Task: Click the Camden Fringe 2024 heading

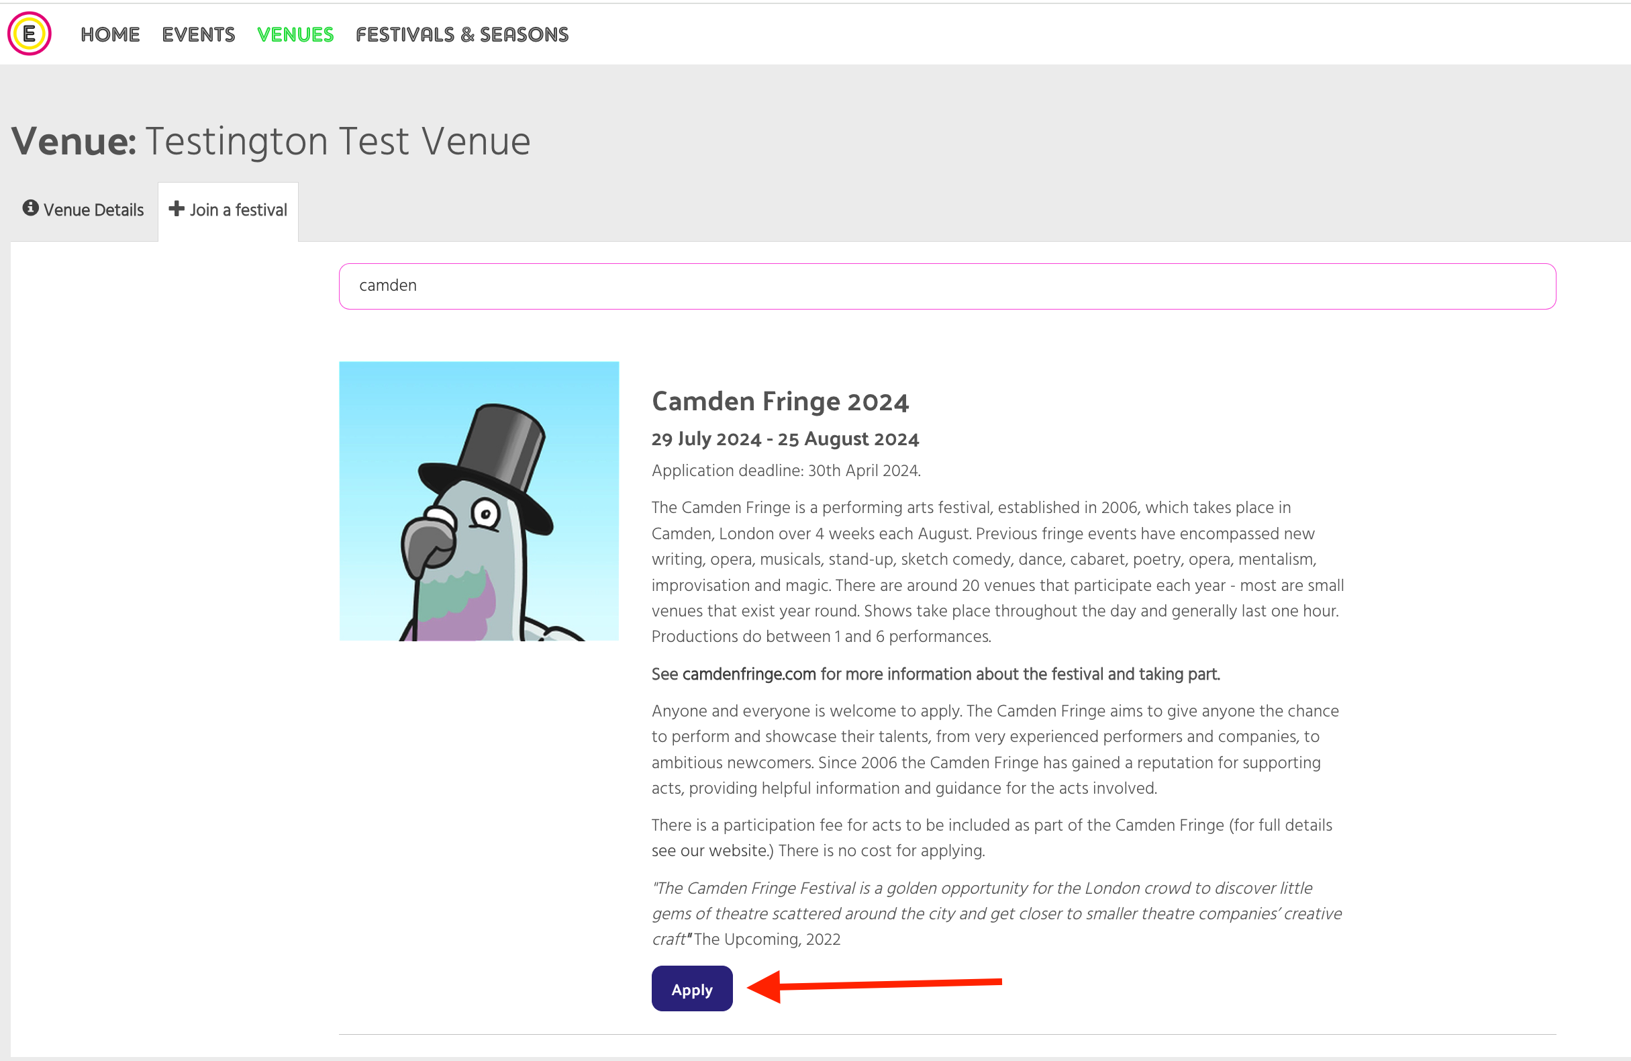Action: point(780,401)
